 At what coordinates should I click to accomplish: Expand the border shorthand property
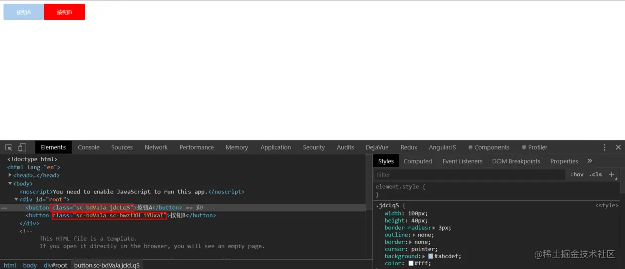click(410, 242)
